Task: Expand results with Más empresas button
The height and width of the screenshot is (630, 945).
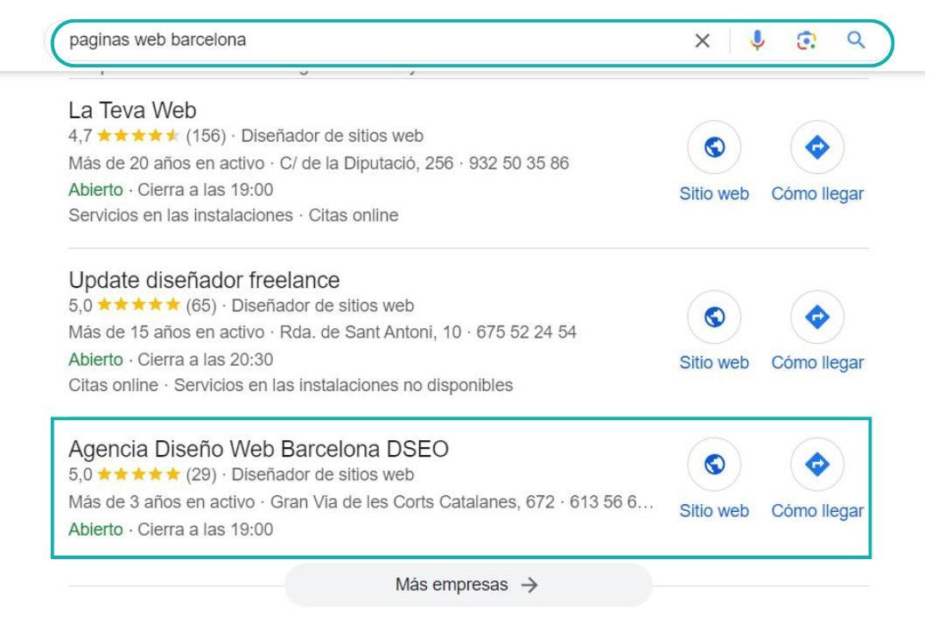Action: point(468,584)
